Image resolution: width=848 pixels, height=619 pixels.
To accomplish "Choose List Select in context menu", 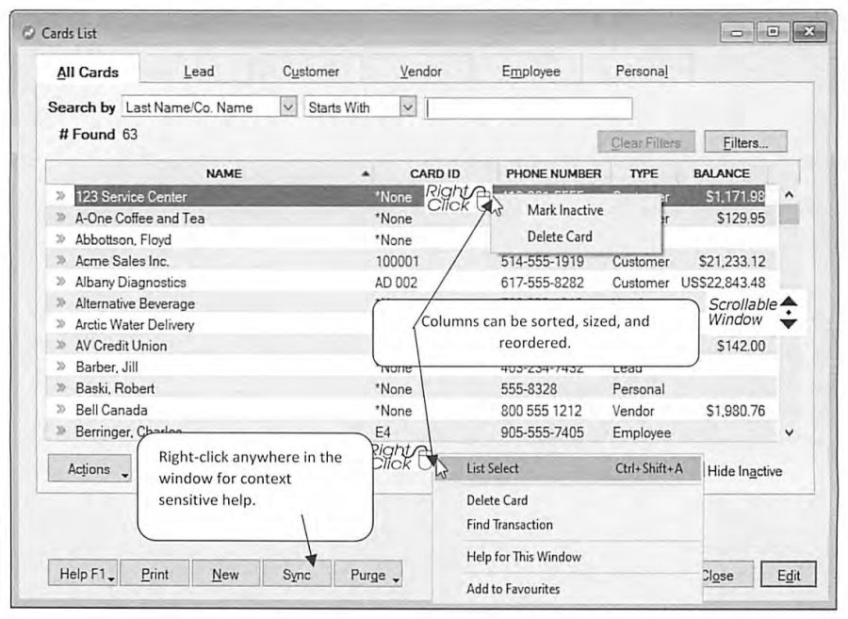I will pos(568,468).
